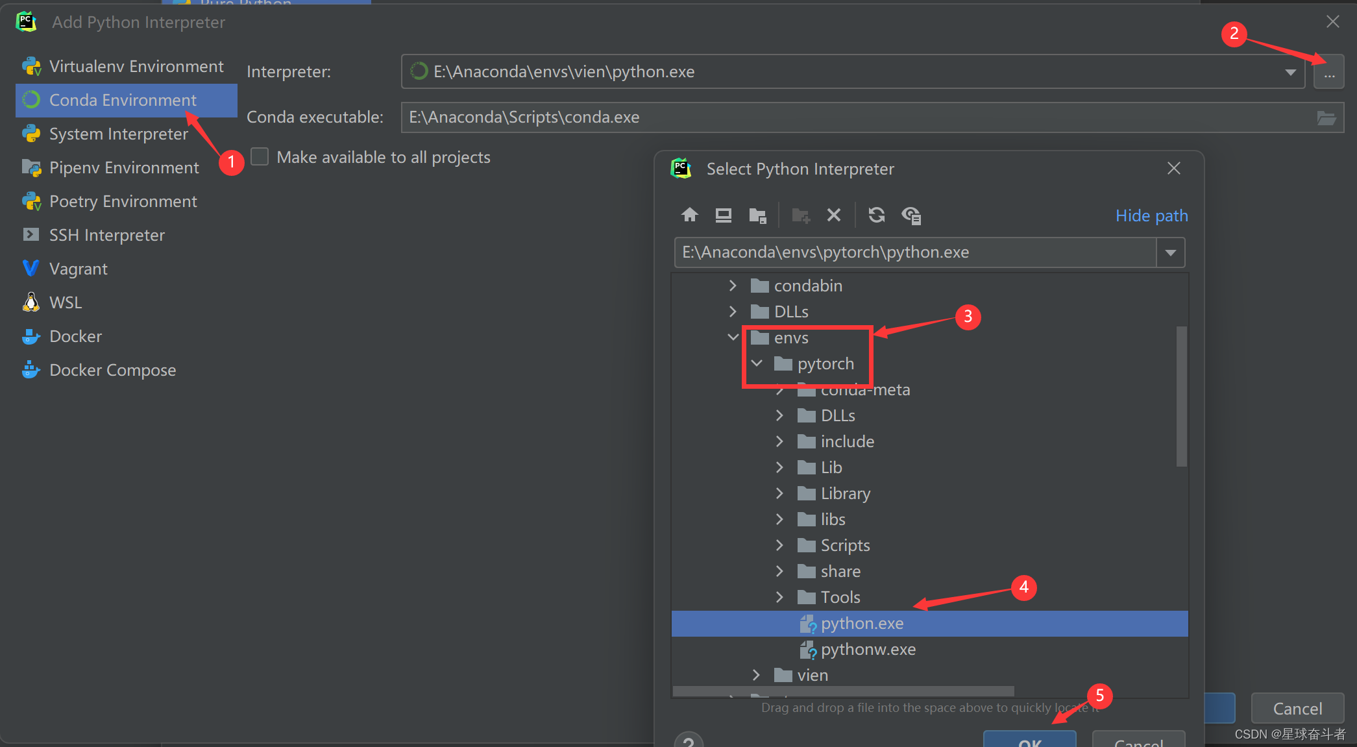
Task: Enable Make available to all projects
Action: point(260,157)
